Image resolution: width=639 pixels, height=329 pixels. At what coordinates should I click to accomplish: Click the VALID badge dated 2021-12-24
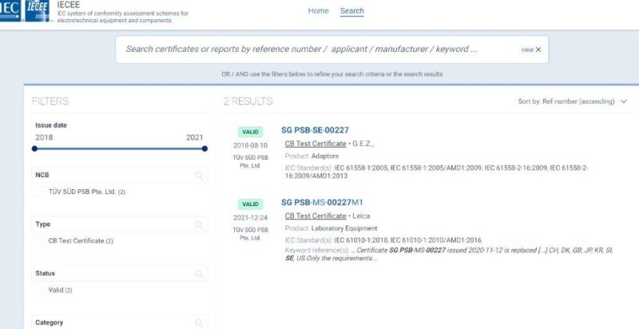tap(250, 204)
